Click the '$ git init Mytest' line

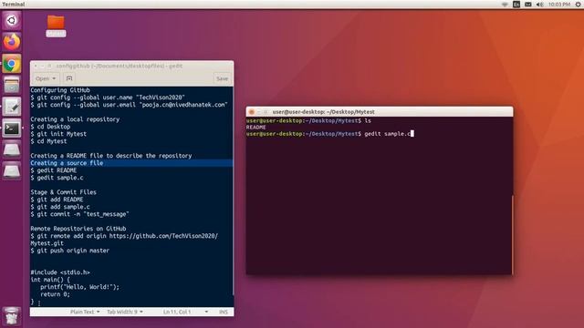[x=58, y=134]
